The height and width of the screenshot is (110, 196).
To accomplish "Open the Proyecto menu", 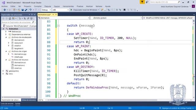I will 28,6.
